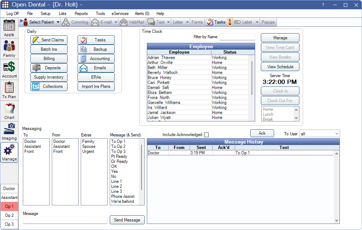Screen dimensions: 362x230
Task: Open the Manage module
Action: (9, 152)
